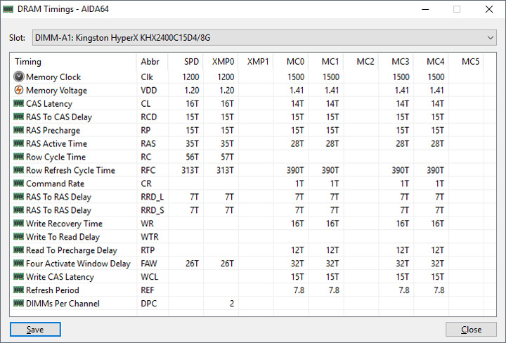Viewport: 506px width, 343px height.
Task: Click the Command Rate chip icon
Action: 19,184
